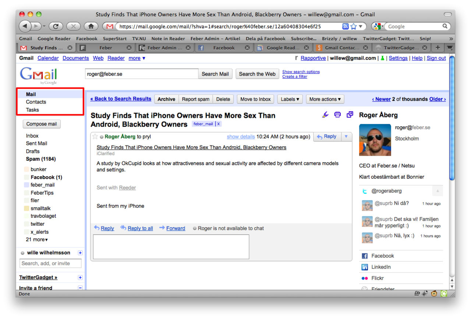Screen dimensions: 471x319
Task: Click the smalltalk label color swatch
Action: 26,209
